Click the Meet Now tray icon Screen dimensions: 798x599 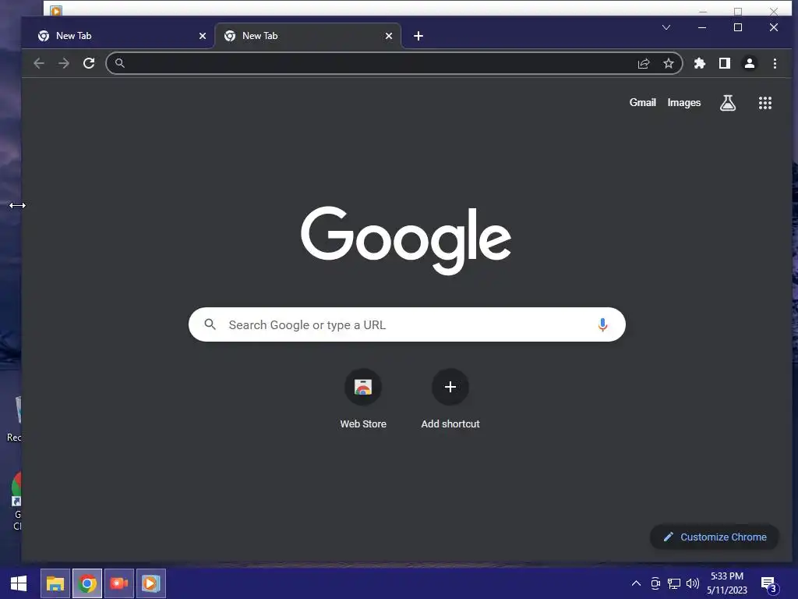click(x=655, y=583)
